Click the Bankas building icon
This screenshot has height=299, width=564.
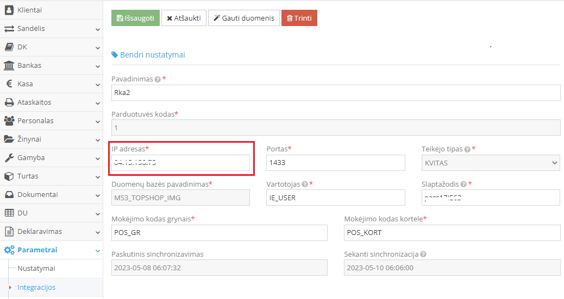(x=9, y=66)
